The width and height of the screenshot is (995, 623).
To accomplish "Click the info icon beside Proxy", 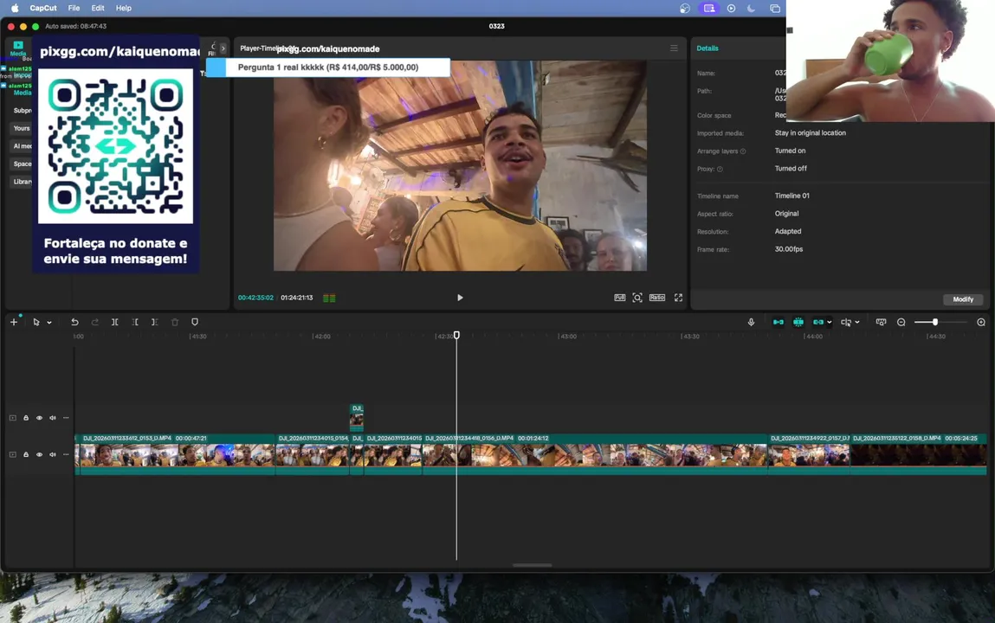I will 720,170.
